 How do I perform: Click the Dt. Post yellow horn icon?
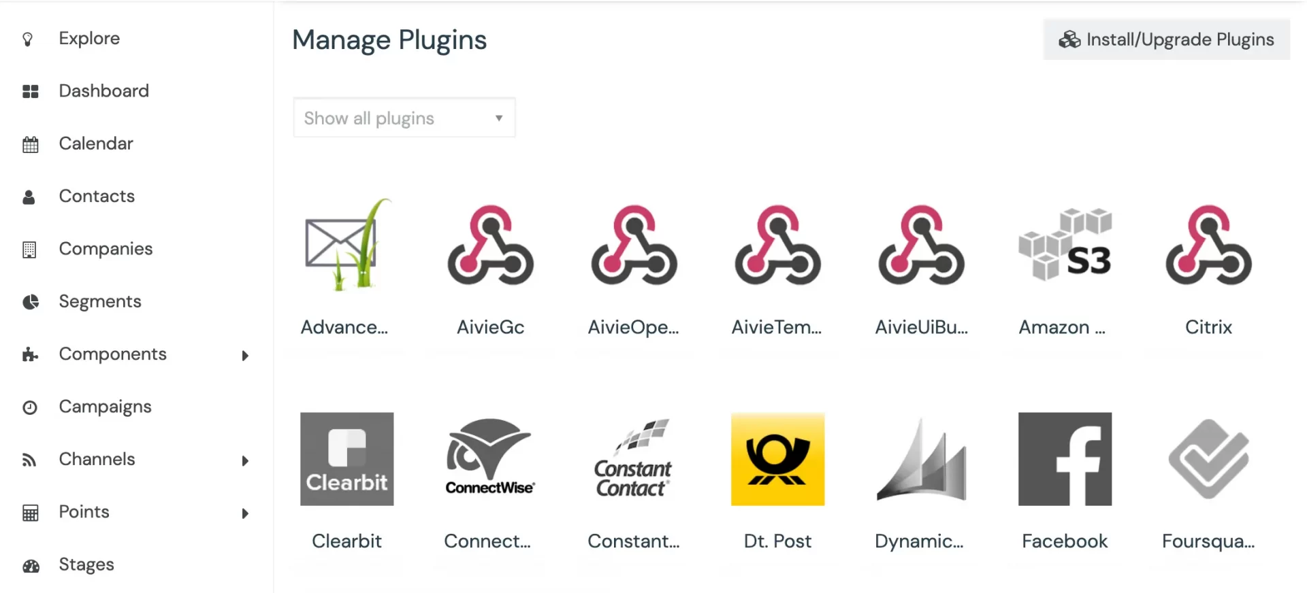tap(777, 459)
